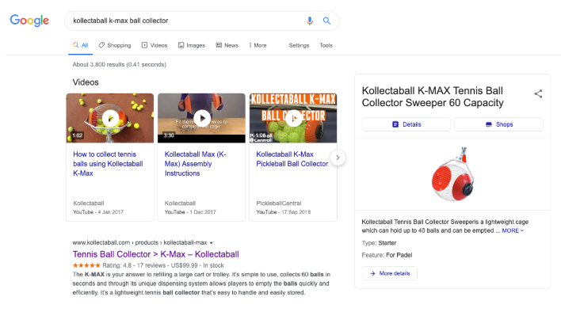Click 'YouTube - 4 Jan 2017' date text
The width and height of the screenshot is (561, 312).
(x=98, y=212)
